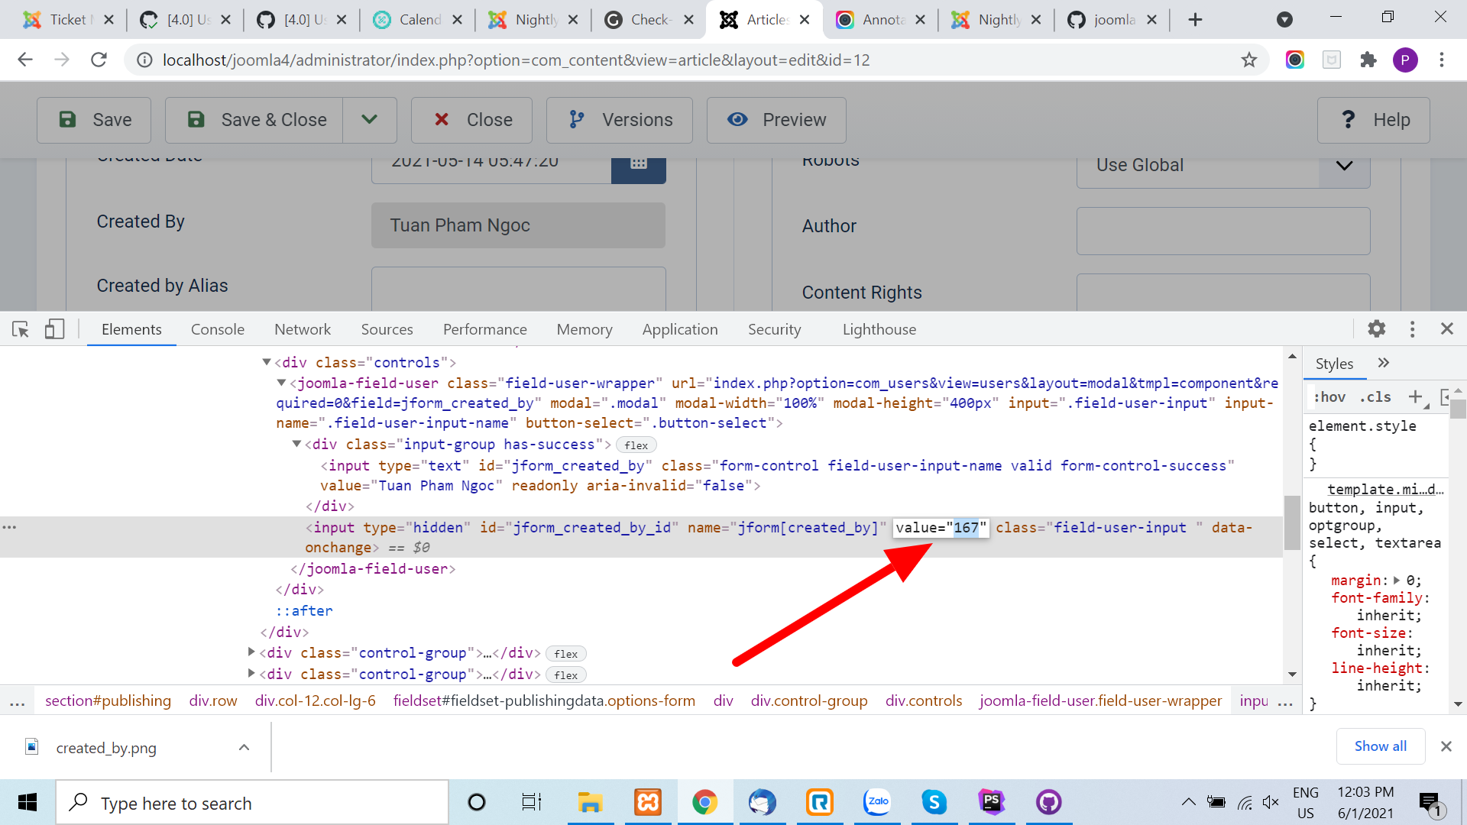The image size is (1467, 825).
Task: Collapse the joomla-field-user node
Action: pyautogui.click(x=281, y=383)
